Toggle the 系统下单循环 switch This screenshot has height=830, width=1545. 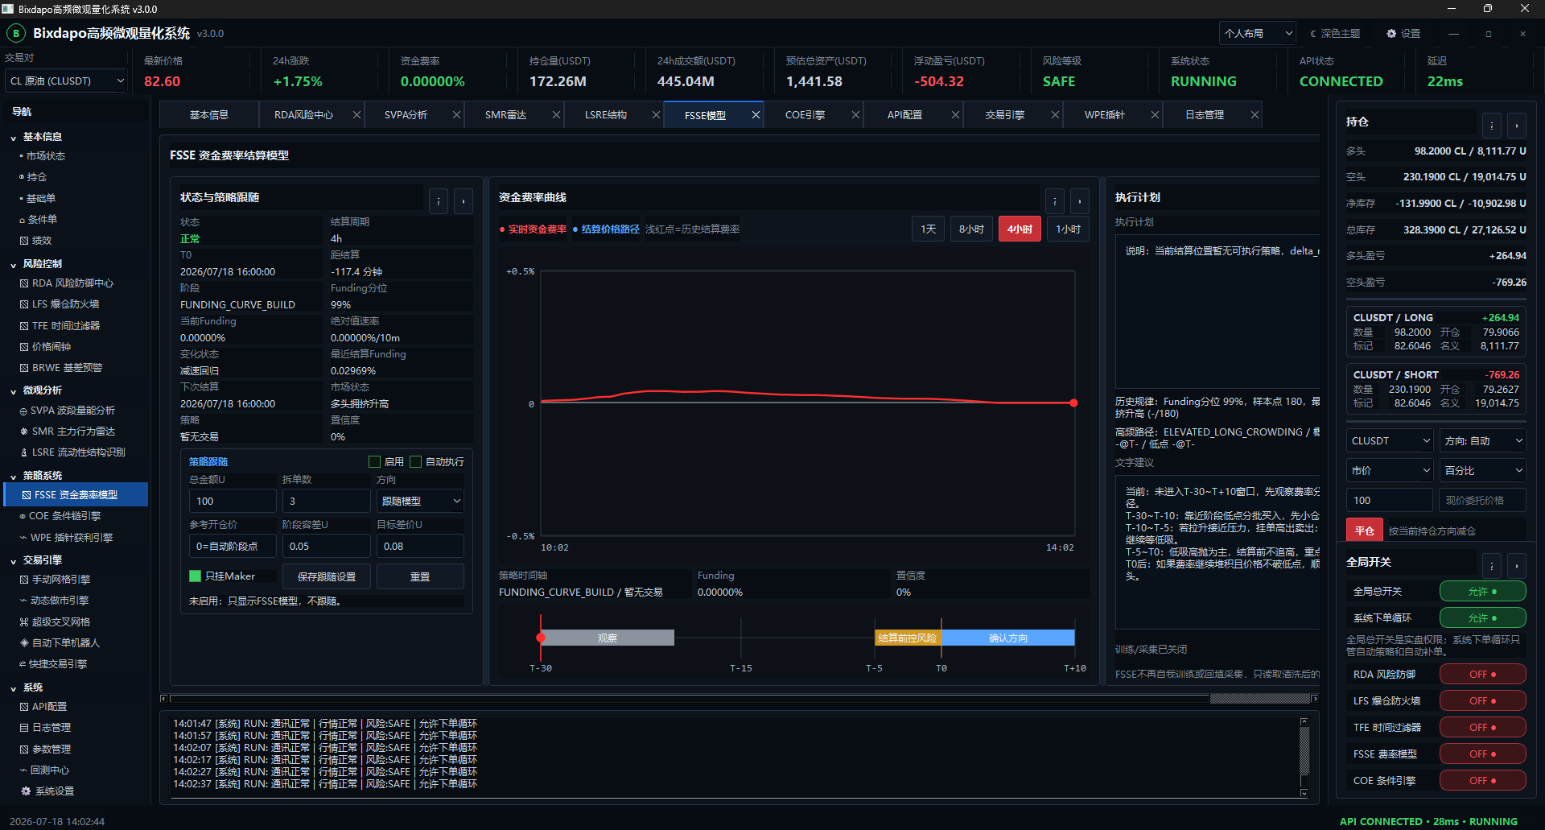pos(1482,618)
